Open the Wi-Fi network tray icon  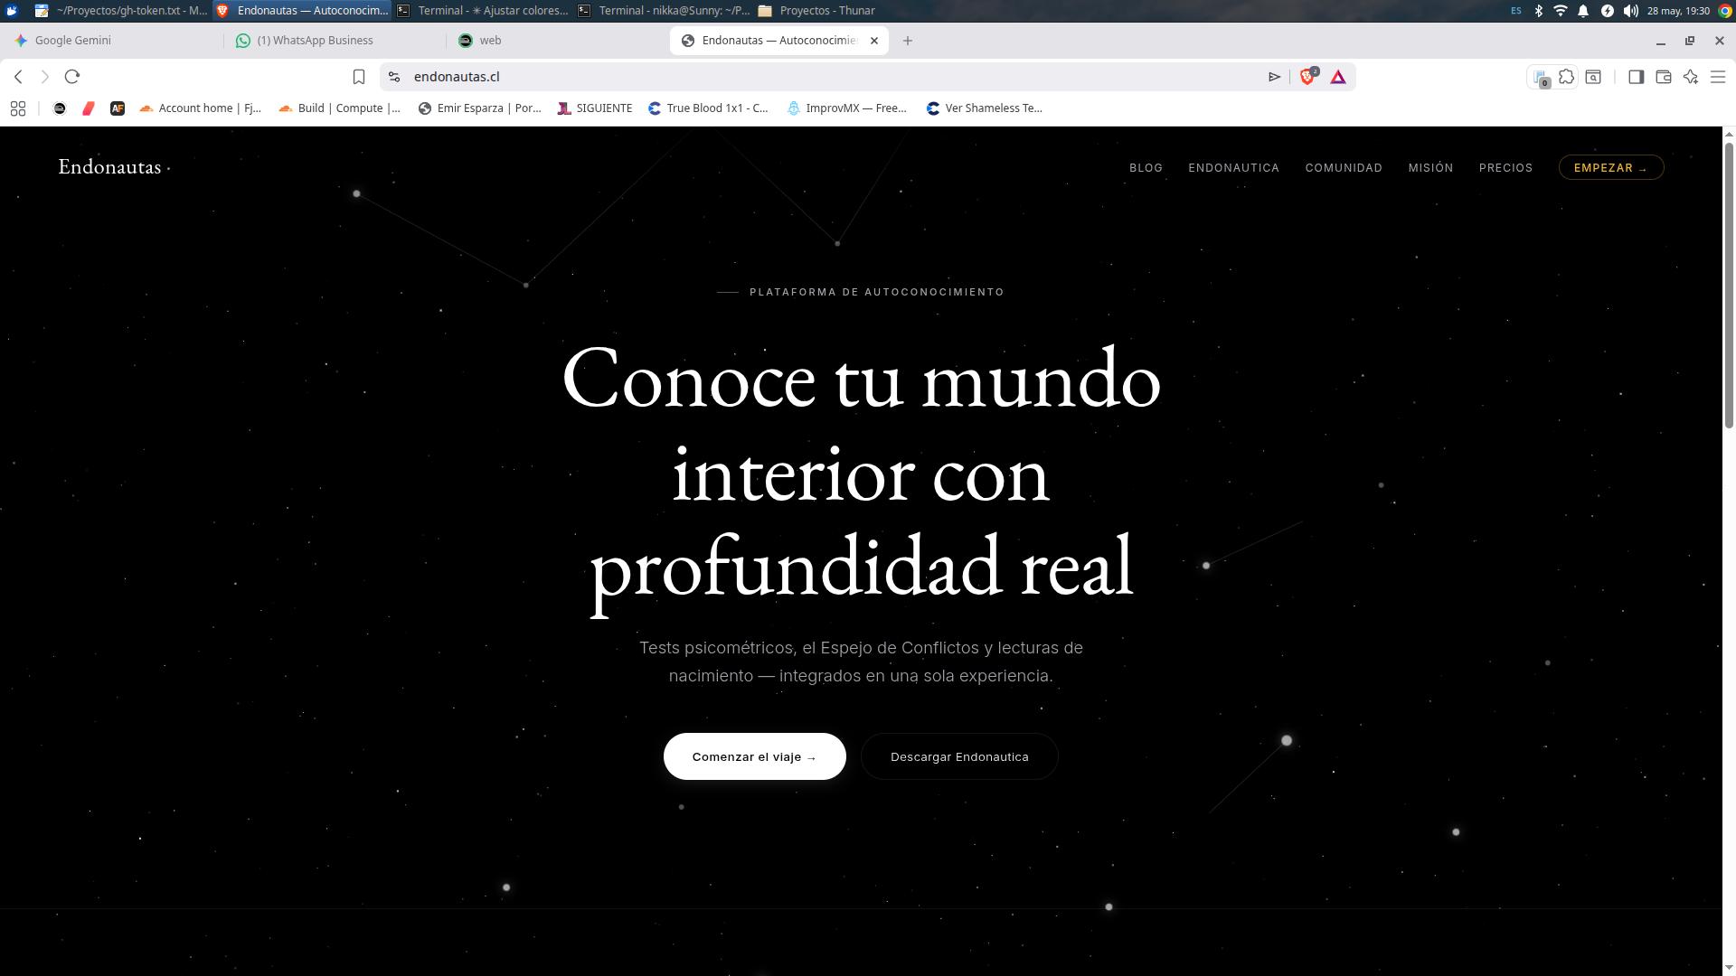[x=1561, y=11]
